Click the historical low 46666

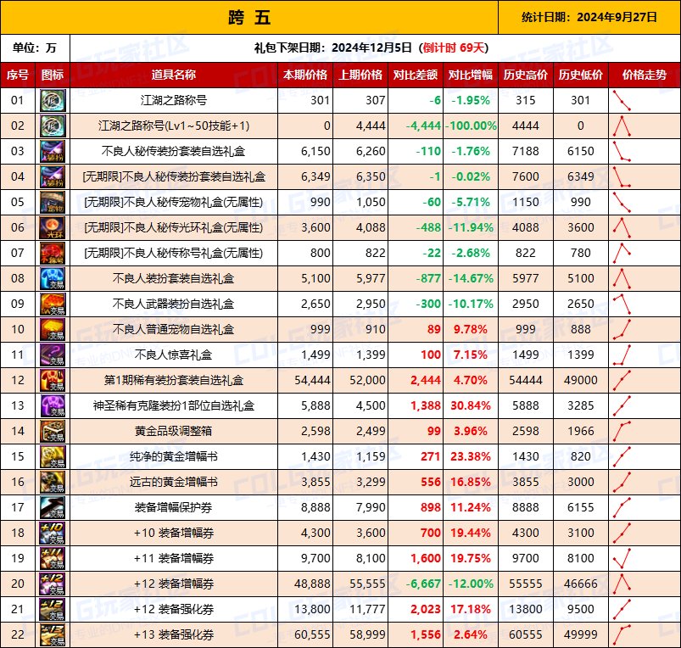pos(581,584)
